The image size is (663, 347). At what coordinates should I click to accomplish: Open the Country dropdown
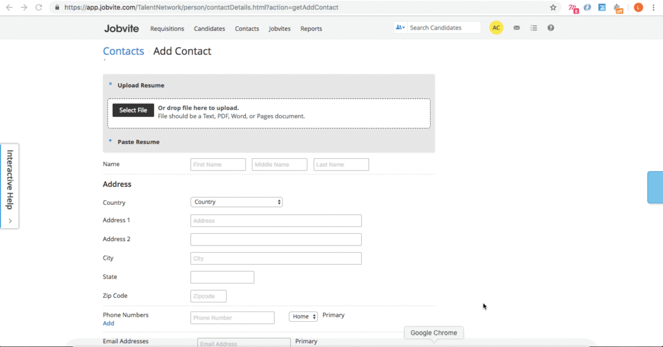237,202
